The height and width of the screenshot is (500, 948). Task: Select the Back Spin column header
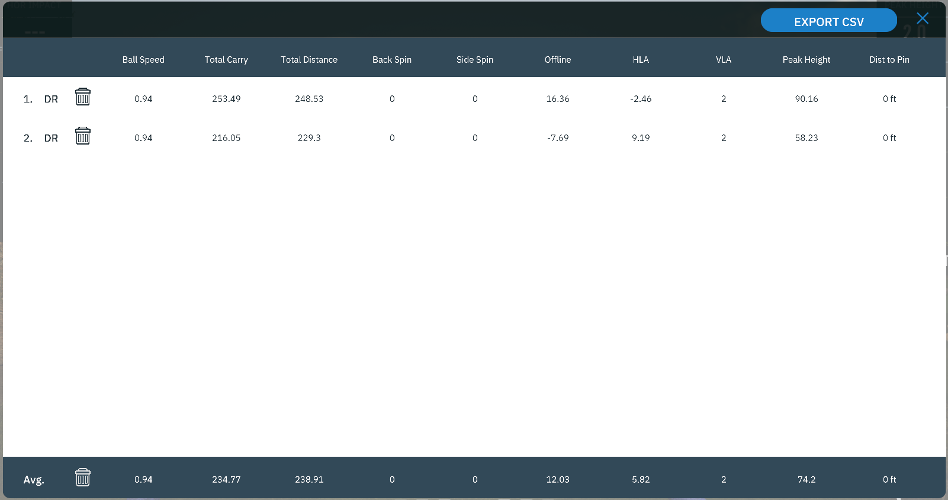(392, 60)
